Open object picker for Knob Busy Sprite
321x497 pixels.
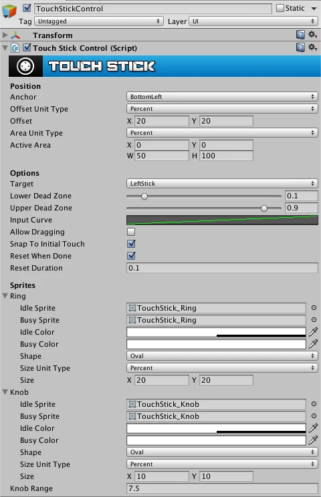pyautogui.click(x=314, y=416)
